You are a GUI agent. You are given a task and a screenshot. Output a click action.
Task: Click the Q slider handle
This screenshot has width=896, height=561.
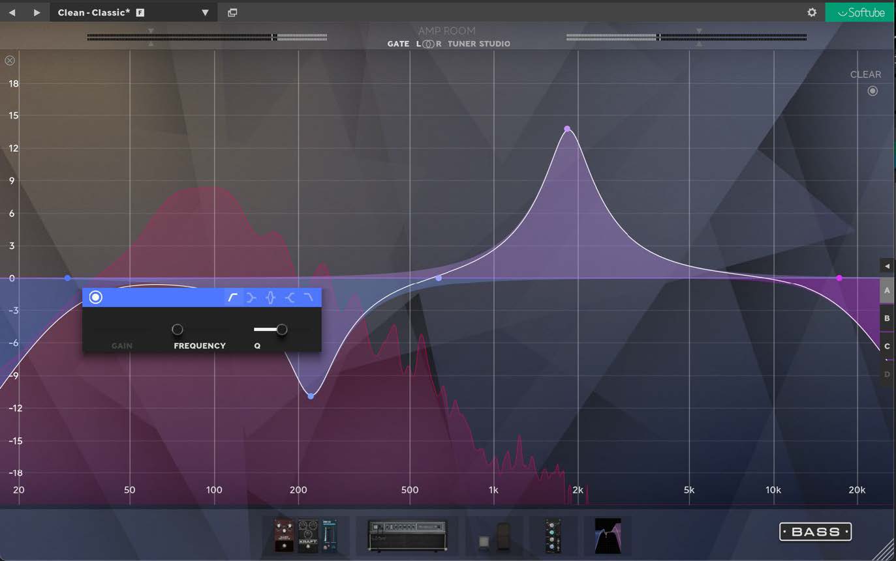281,329
